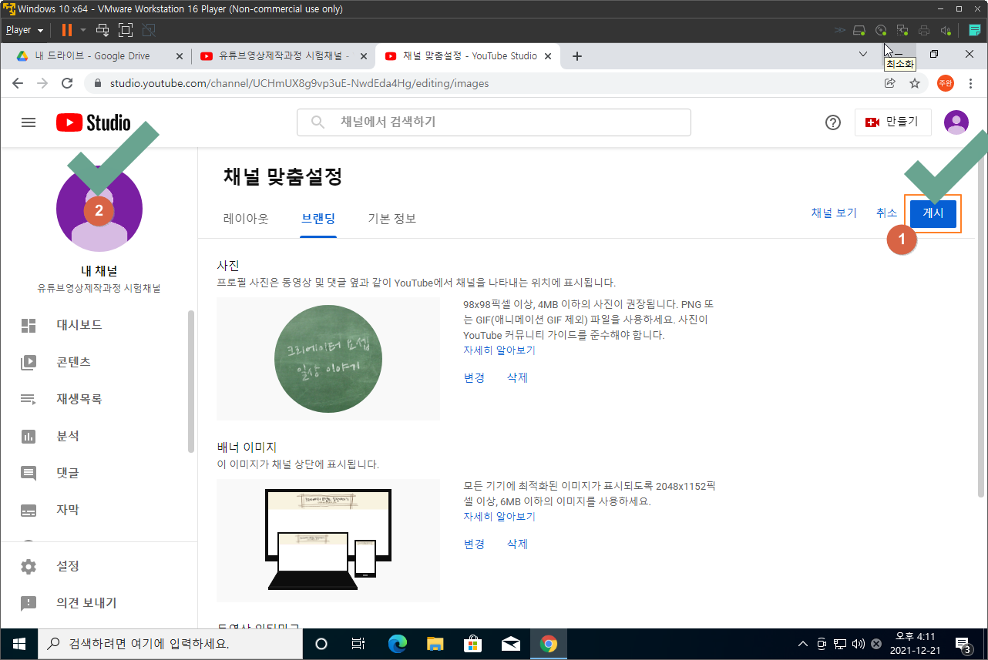Click 변경 for the banner image
Viewport: 988px width, 660px height.
tap(474, 544)
